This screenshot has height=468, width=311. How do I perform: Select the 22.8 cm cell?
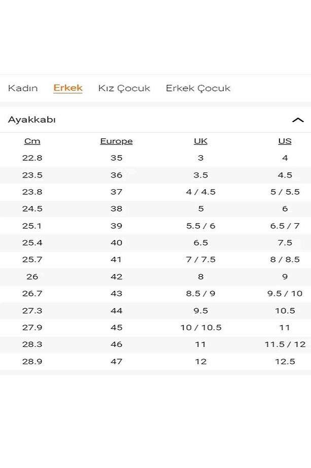tap(32, 158)
